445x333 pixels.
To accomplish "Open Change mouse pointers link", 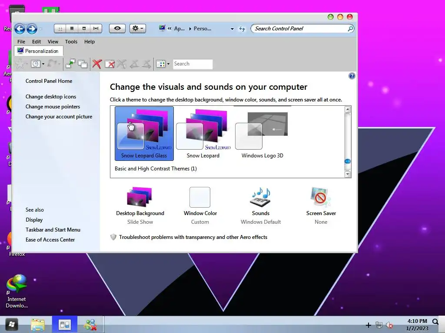I will [x=53, y=107].
